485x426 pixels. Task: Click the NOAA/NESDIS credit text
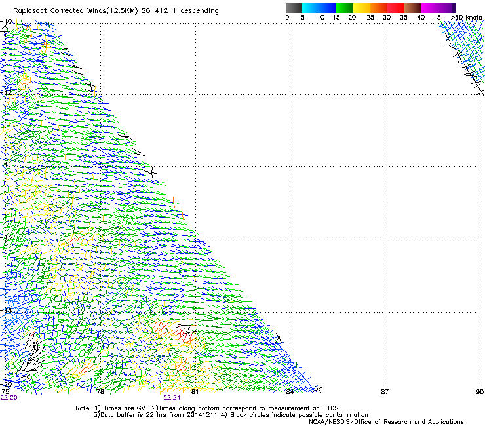pyautogui.click(x=386, y=422)
